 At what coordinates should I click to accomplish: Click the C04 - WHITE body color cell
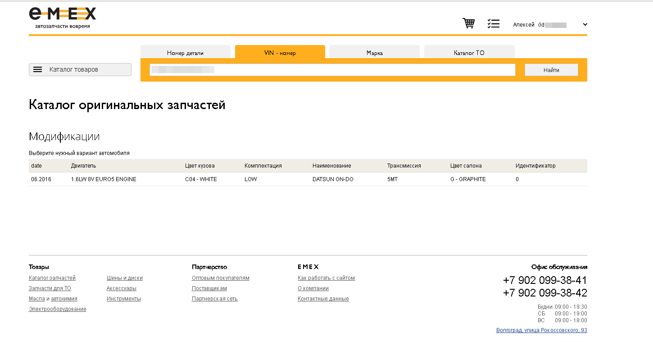pyautogui.click(x=201, y=179)
